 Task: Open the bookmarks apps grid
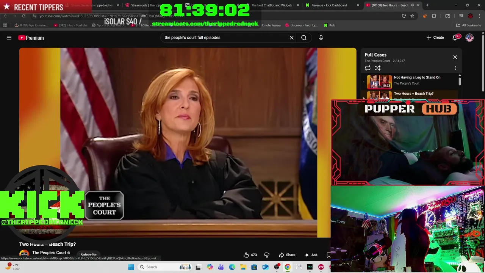point(5,25)
